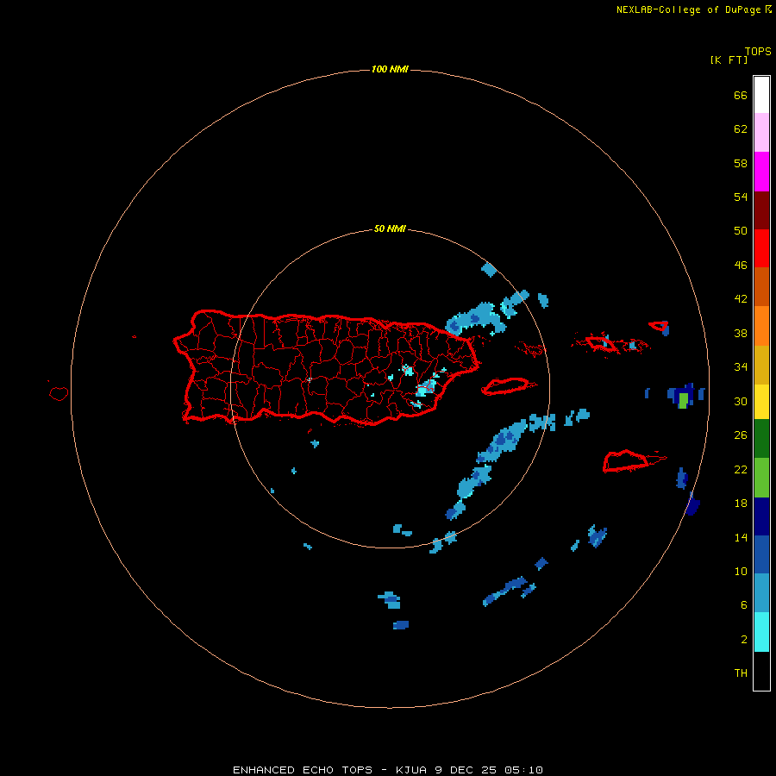Screen dimensions: 776x776
Task: Click the legend value '42'
Action: coord(741,298)
